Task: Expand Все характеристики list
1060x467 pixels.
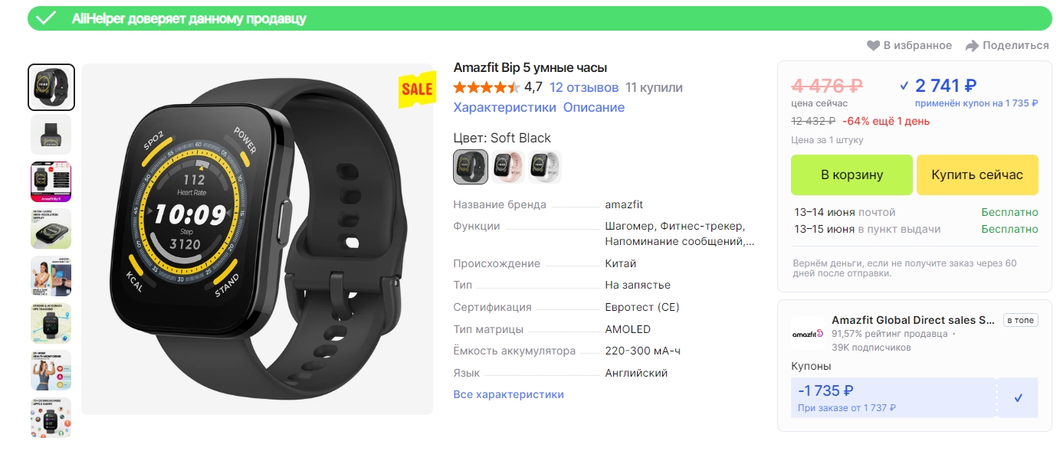Action: tap(509, 395)
